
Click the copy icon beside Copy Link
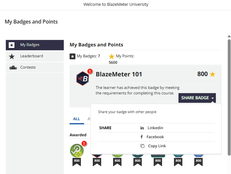[142, 146]
